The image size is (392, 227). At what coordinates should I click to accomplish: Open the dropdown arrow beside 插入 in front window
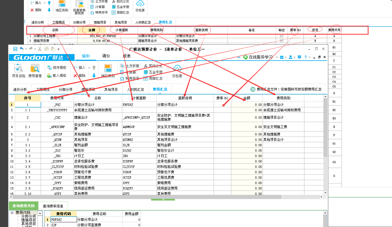point(89,68)
